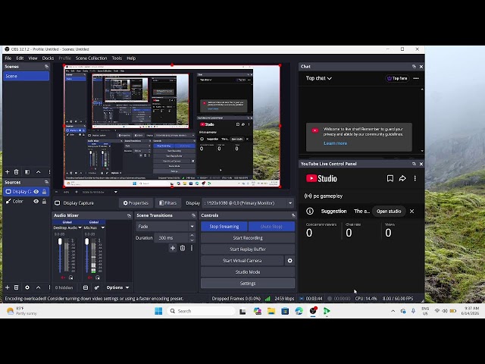Screen dimensions: 485x364
Task: Open YouTube Studio panel three-dot menu
Action: pyautogui.click(x=415, y=178)
